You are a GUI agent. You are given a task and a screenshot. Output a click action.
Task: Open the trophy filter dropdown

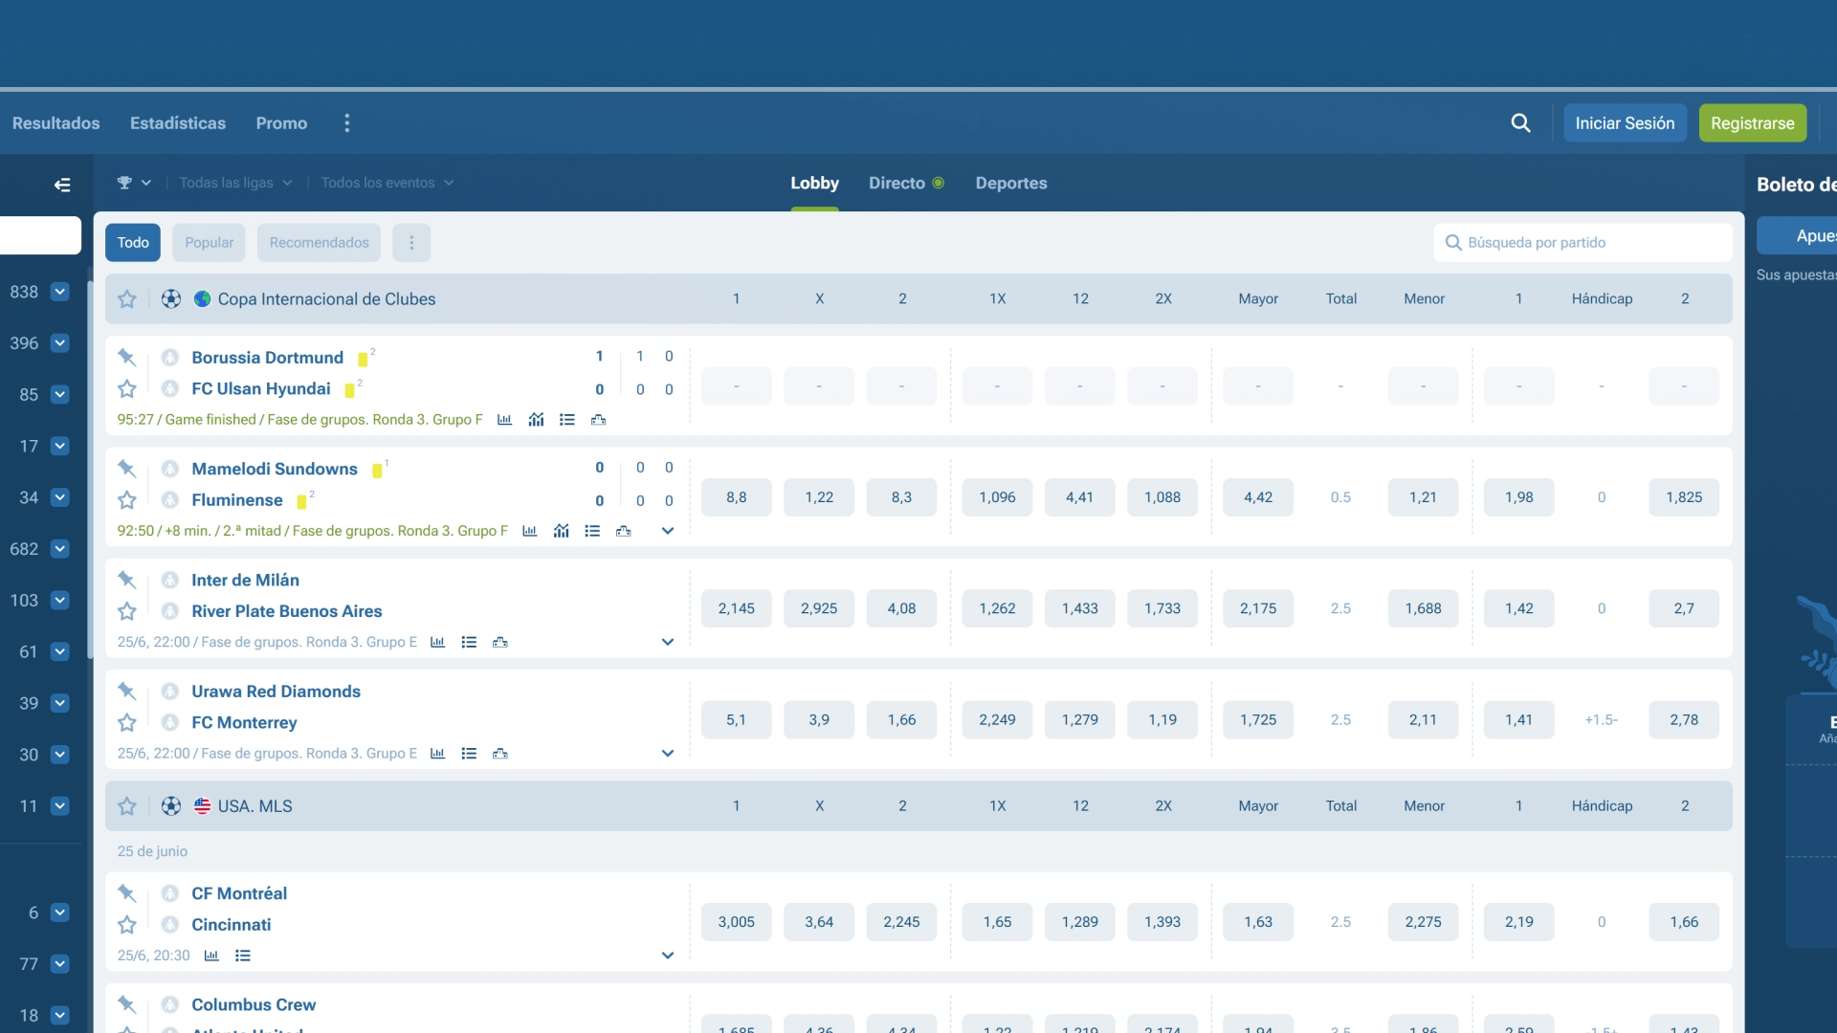[134, 183]
